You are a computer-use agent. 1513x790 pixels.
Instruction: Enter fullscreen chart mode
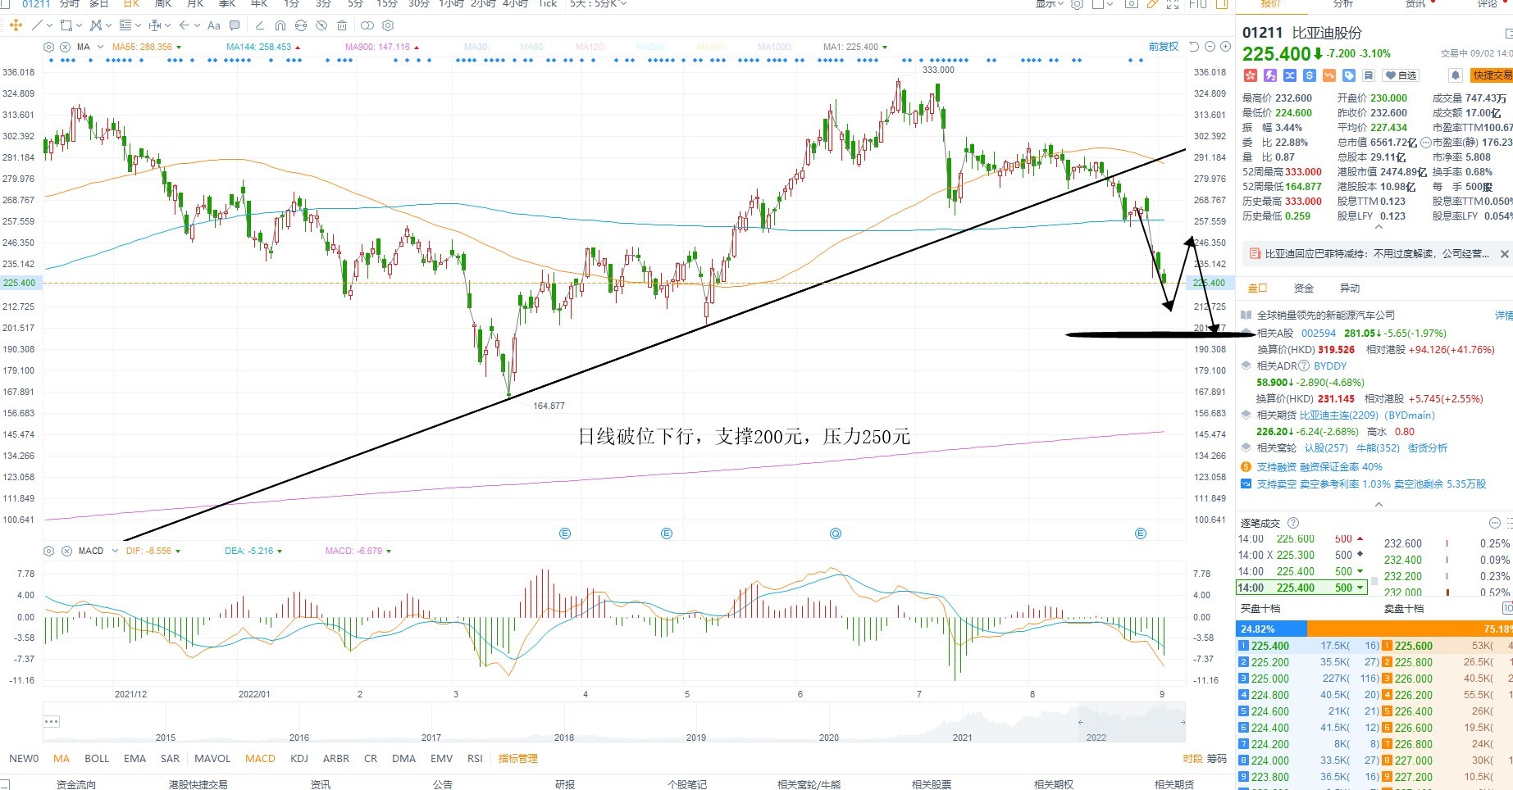[x=1173, y=4]
